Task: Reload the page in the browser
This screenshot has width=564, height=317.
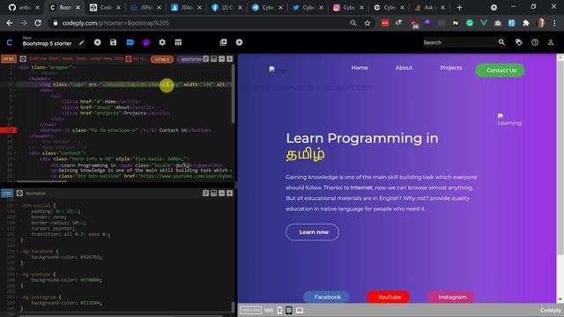Action: [38, 23]
